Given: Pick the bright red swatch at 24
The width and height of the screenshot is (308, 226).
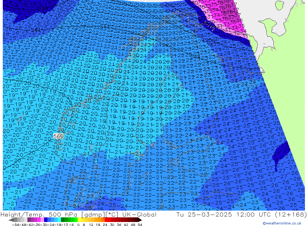Looking at the screenshot, I should pos(106,220).
